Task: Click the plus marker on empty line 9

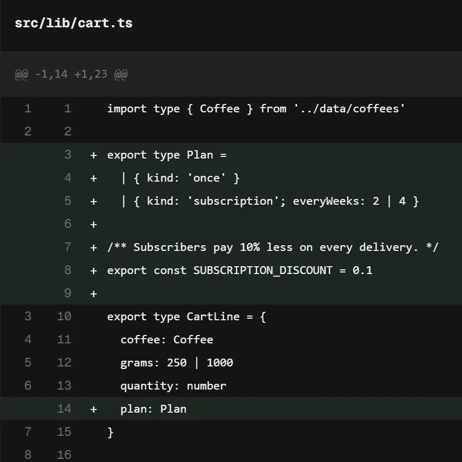Action: coord(93,294)
